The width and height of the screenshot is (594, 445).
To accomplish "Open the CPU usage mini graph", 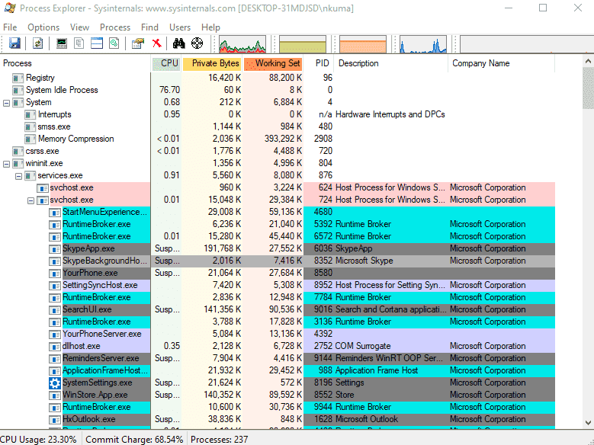I will 242,44.
